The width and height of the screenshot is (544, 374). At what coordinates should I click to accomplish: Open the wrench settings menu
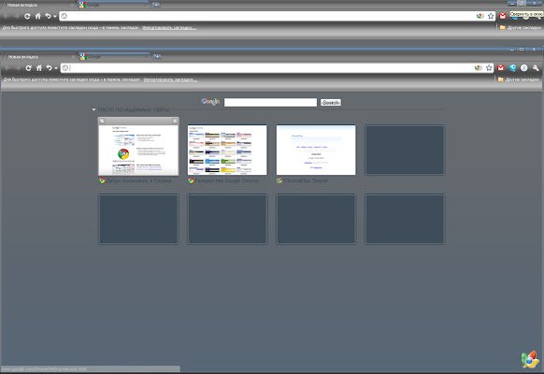point(536,68)
